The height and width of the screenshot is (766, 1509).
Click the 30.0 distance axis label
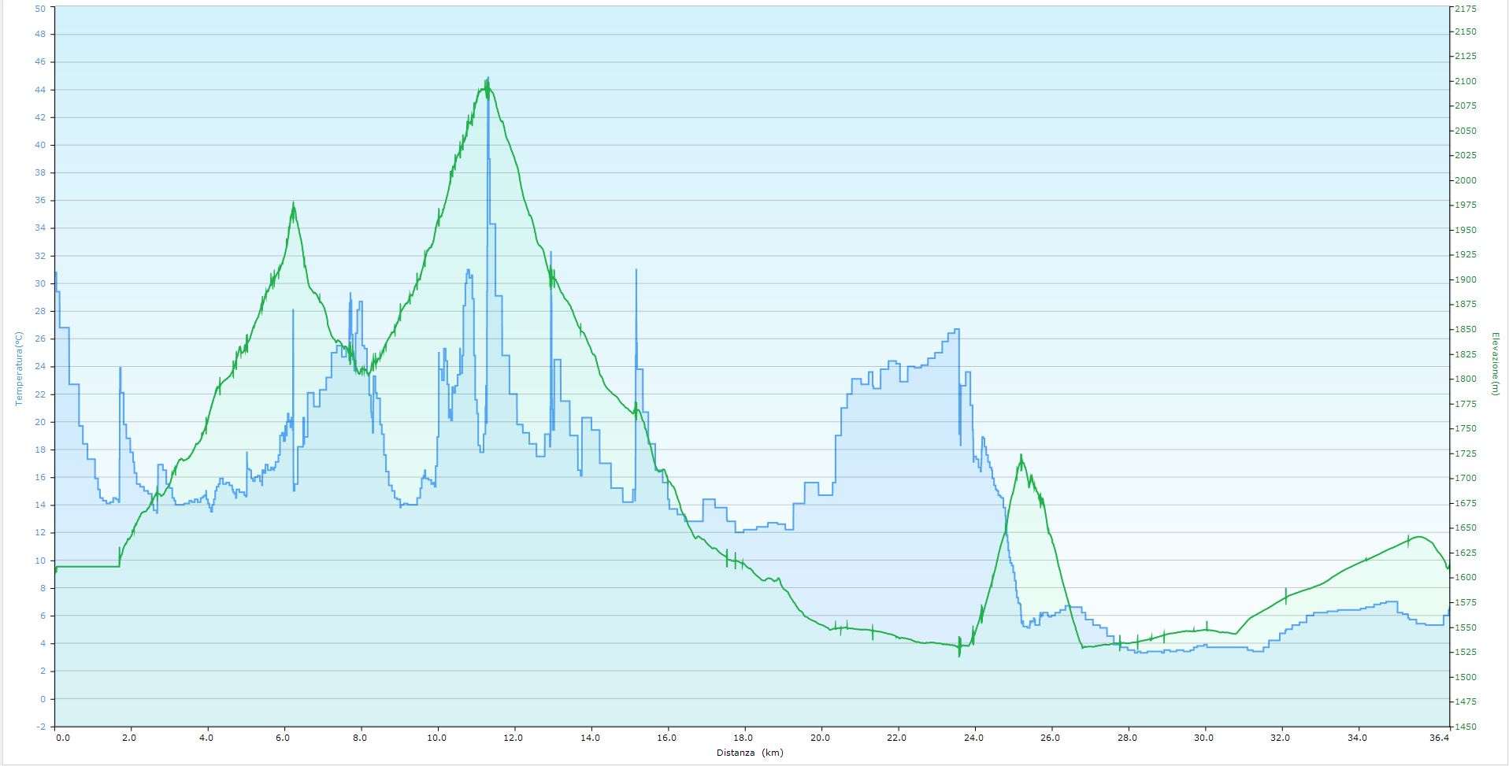(x=1204, y=738)
